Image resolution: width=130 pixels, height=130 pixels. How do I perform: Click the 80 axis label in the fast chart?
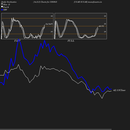52,16
